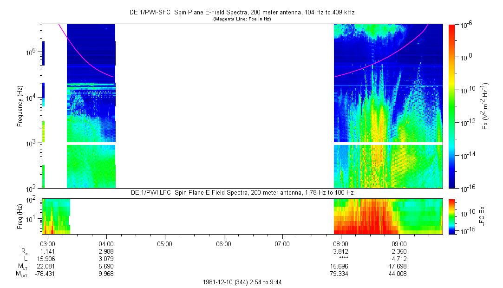Click the DE 1/PWI-LFC lower plot title

[x=242, y=192]
